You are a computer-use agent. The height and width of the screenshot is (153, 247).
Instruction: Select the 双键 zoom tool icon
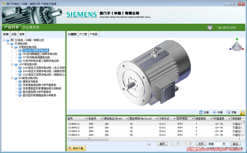tap(228, 112)
